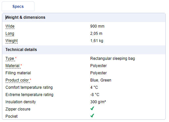Click the Long spec label

click(x=10, y=34)
